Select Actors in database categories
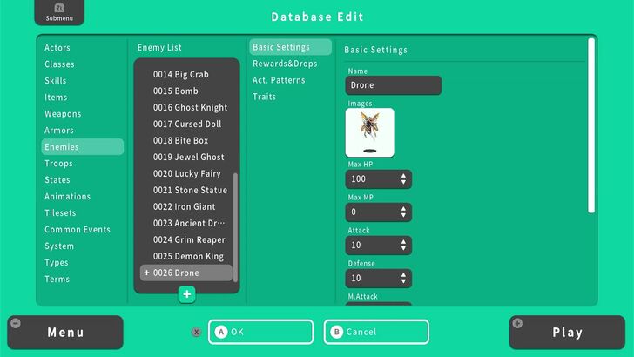 [x=57, y=48]
